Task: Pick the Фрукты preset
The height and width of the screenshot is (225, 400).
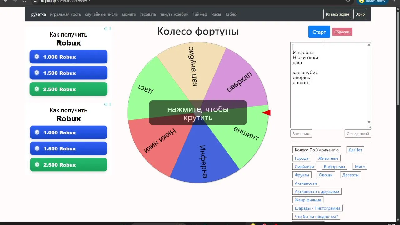Action: point(302,175)
